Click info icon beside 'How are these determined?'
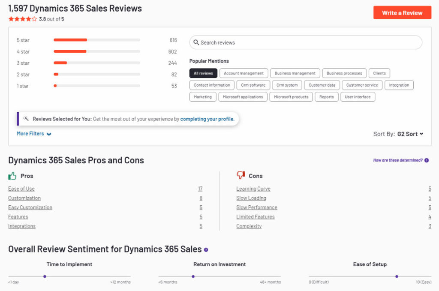This screenshot has height=291, width=439. tap(427, 160)
